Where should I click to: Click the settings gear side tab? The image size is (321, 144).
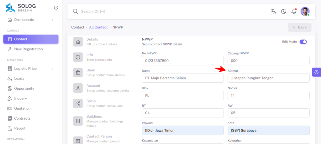click(317, 72)
